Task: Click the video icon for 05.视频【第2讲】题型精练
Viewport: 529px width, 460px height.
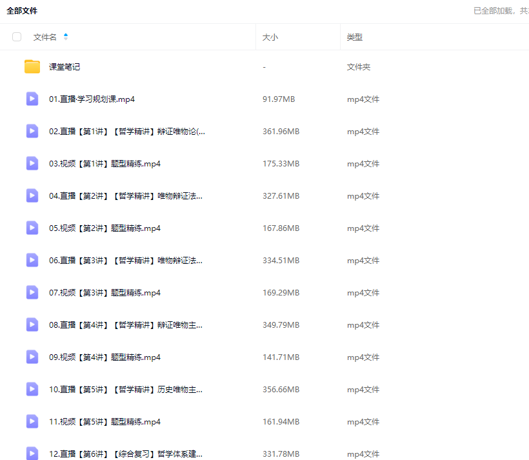Action: click(32, 228)
